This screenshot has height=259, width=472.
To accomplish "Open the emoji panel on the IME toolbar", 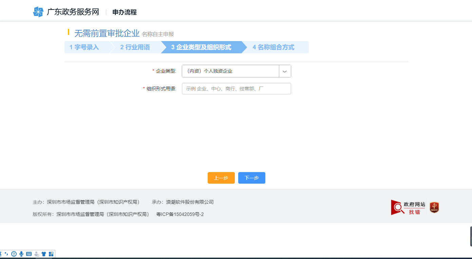I will (x=14, y=254).
